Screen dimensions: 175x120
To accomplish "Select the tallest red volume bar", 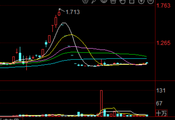I will 101,103.
